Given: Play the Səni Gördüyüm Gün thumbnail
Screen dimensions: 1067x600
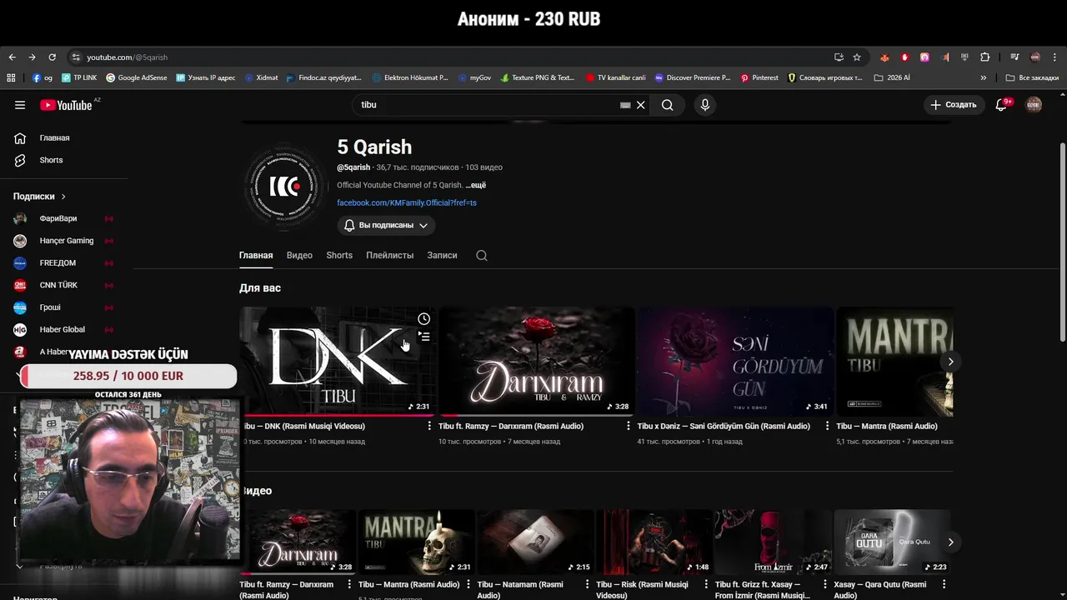Looking at the screenshot, I should click(x=735, y=362).
